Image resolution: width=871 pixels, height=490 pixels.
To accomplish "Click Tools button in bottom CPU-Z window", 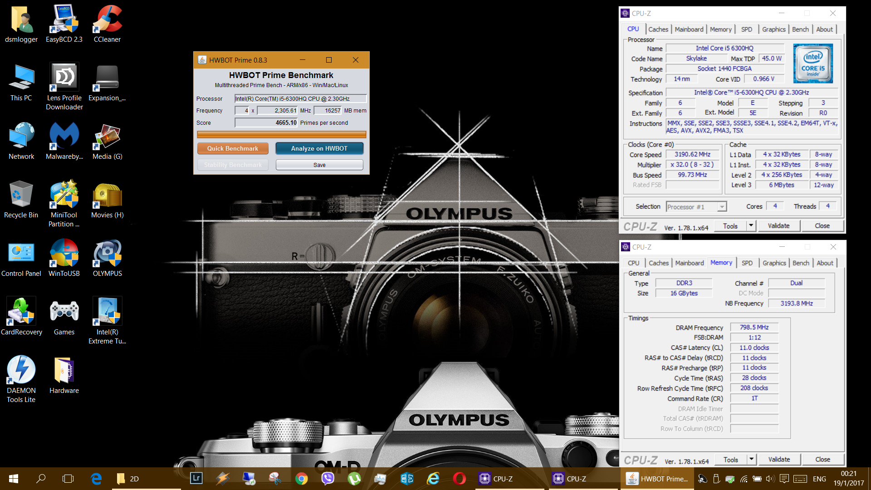I will tap(731, 459).
